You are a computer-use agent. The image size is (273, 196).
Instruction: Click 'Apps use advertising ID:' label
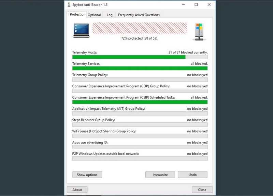tap(90, 142)
